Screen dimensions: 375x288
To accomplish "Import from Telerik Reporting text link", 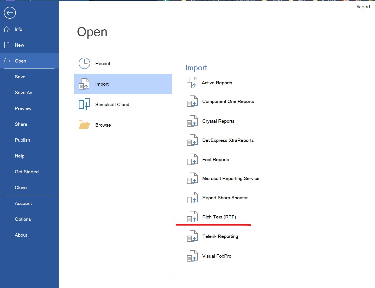I will [x=220, y=236].
